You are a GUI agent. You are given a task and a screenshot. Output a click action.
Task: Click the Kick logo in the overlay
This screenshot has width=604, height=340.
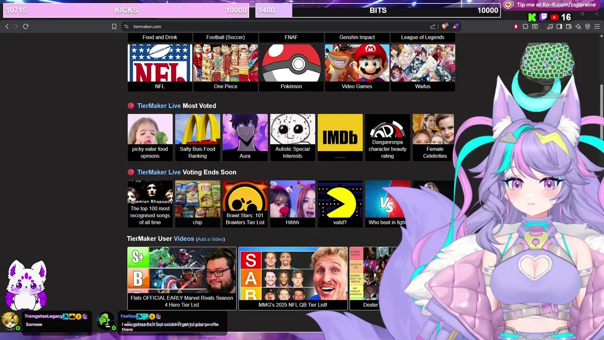[532, 17]
